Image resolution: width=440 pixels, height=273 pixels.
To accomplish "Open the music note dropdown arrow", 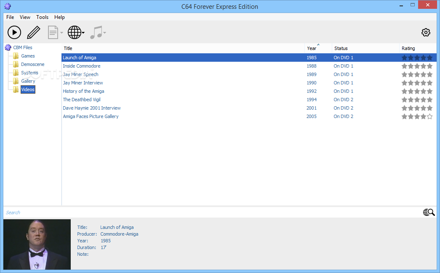I will (105, 33).
